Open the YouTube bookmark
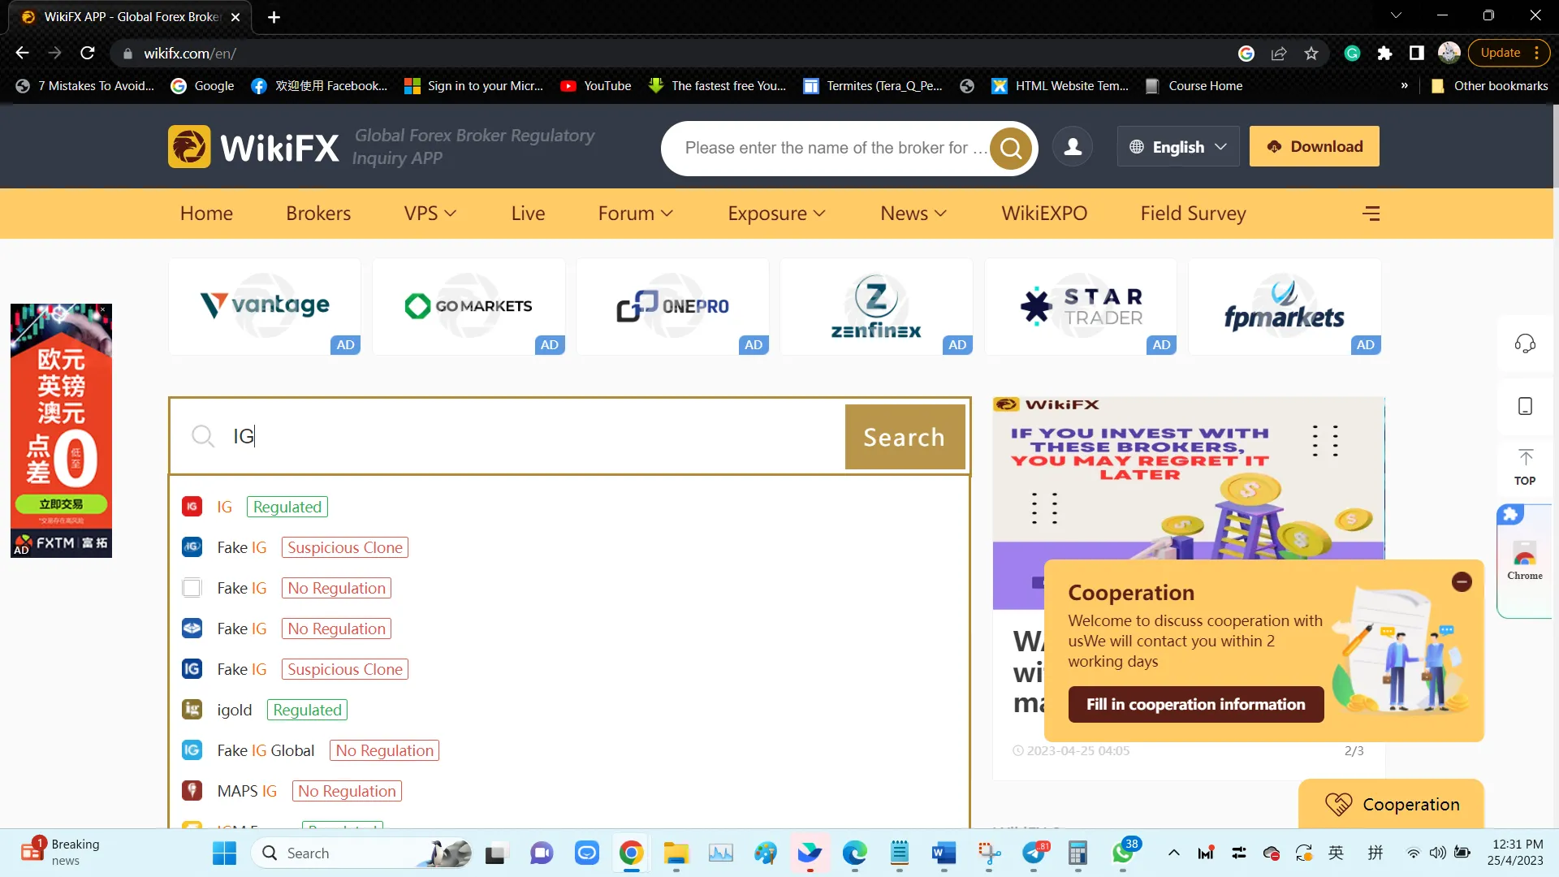Viewport: 1559px width, 877px height. pos(595,86)
